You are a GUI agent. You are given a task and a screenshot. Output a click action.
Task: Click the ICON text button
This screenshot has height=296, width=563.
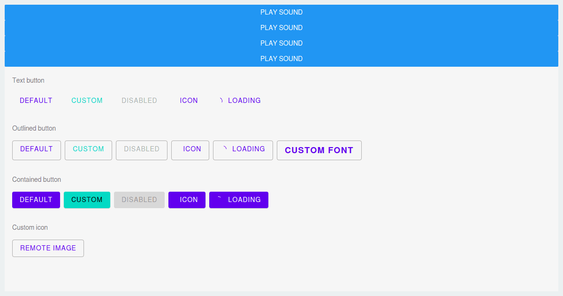coord(189,100)
